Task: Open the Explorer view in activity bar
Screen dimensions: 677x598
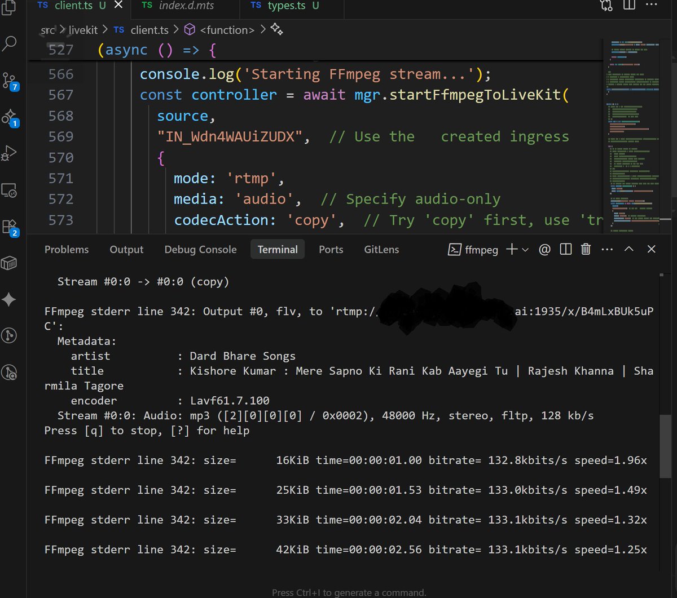Action: (x=9, y=8)
